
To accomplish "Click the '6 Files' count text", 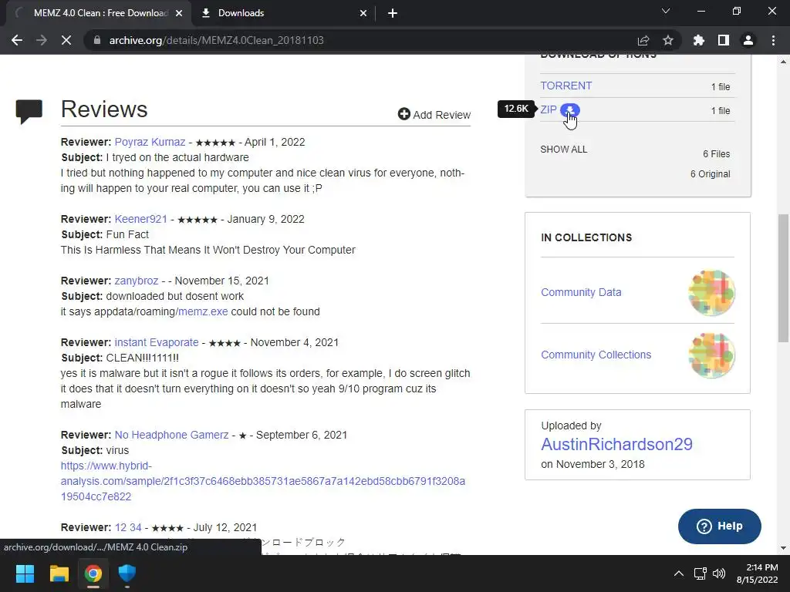I will (716, 153).
